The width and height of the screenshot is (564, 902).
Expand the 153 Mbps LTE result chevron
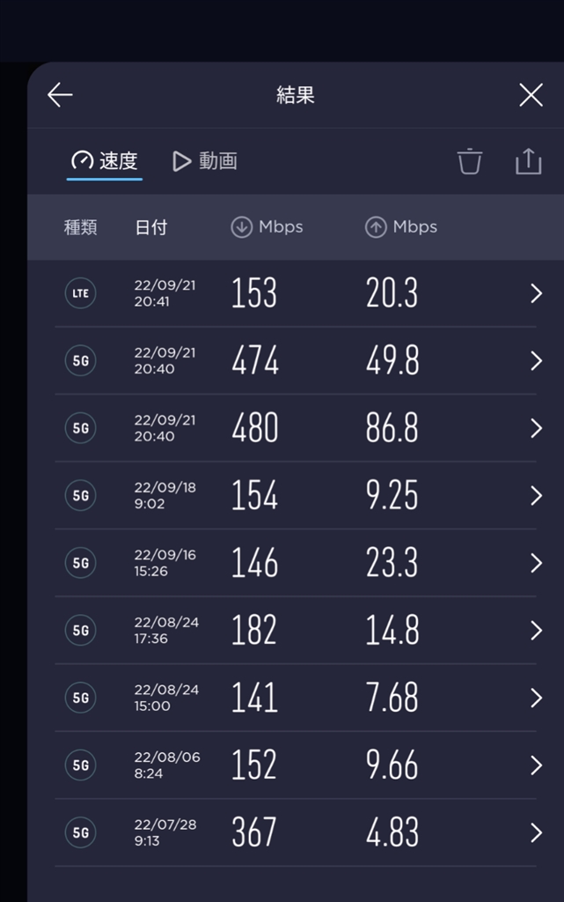536,293
